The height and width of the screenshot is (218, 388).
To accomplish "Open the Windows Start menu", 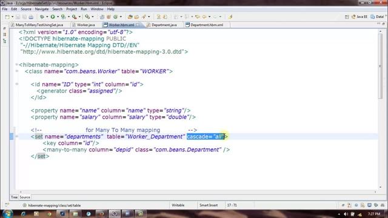I will (x=8, y=214).
